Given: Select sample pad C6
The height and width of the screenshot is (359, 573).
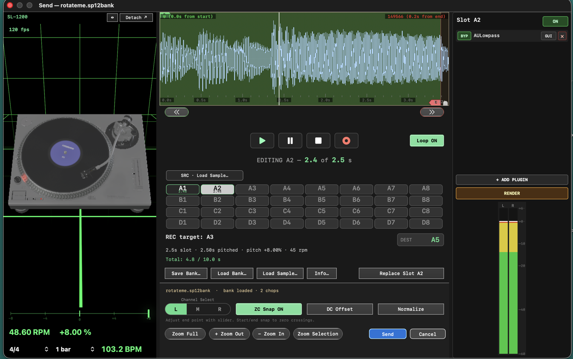Looking at the screenshot, I should coord(356,211).
